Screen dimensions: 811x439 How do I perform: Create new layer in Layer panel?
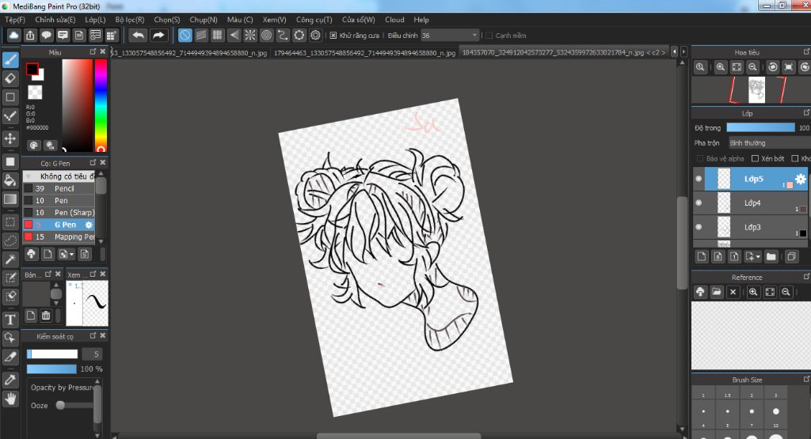coord(702,257)
